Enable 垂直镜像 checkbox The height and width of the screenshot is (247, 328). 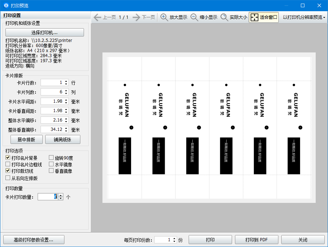tap(51, 171)
